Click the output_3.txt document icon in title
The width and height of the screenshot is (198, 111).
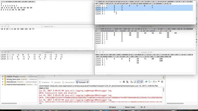[139, 52]
